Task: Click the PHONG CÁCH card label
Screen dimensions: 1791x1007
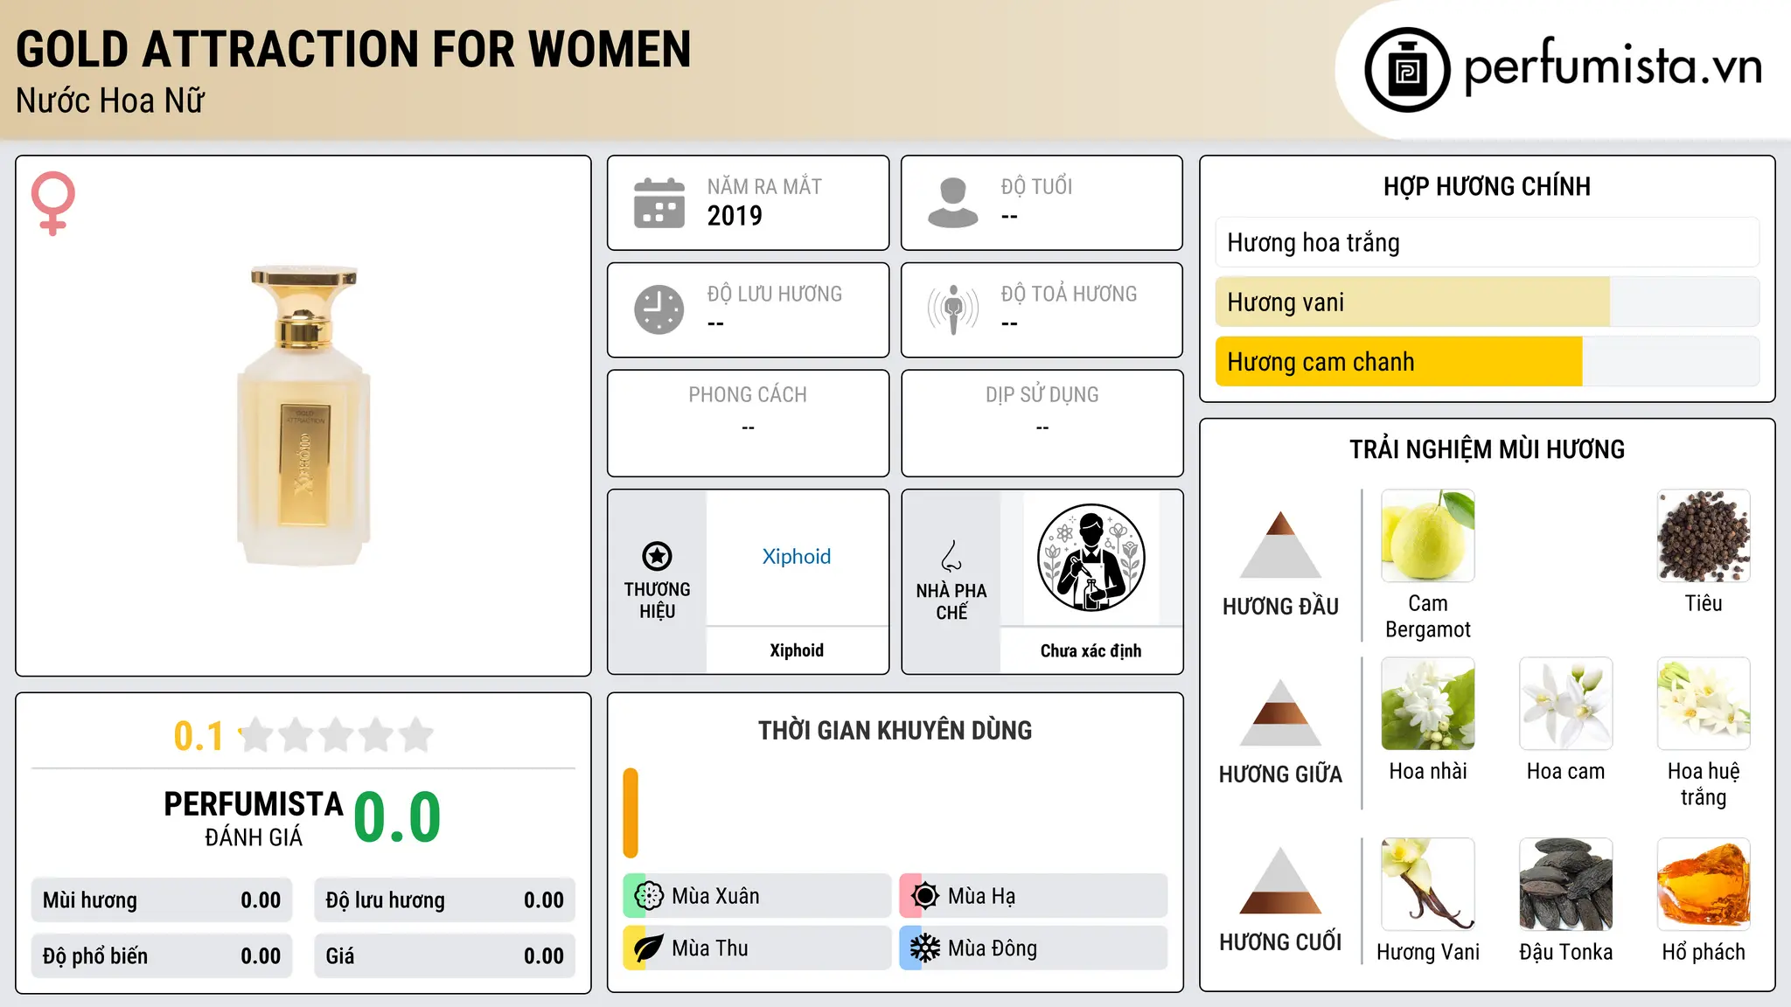Action: pos(748,395)
